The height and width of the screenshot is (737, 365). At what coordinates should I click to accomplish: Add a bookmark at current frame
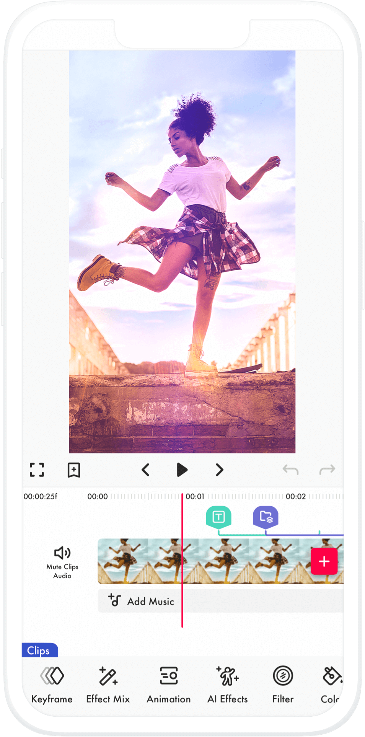tap(73, 470)
